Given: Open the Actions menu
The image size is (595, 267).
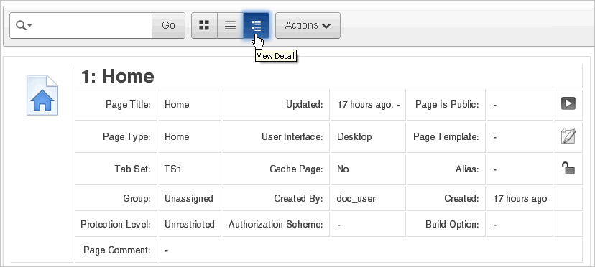Looking at the screenshot, I should [308, 25].
